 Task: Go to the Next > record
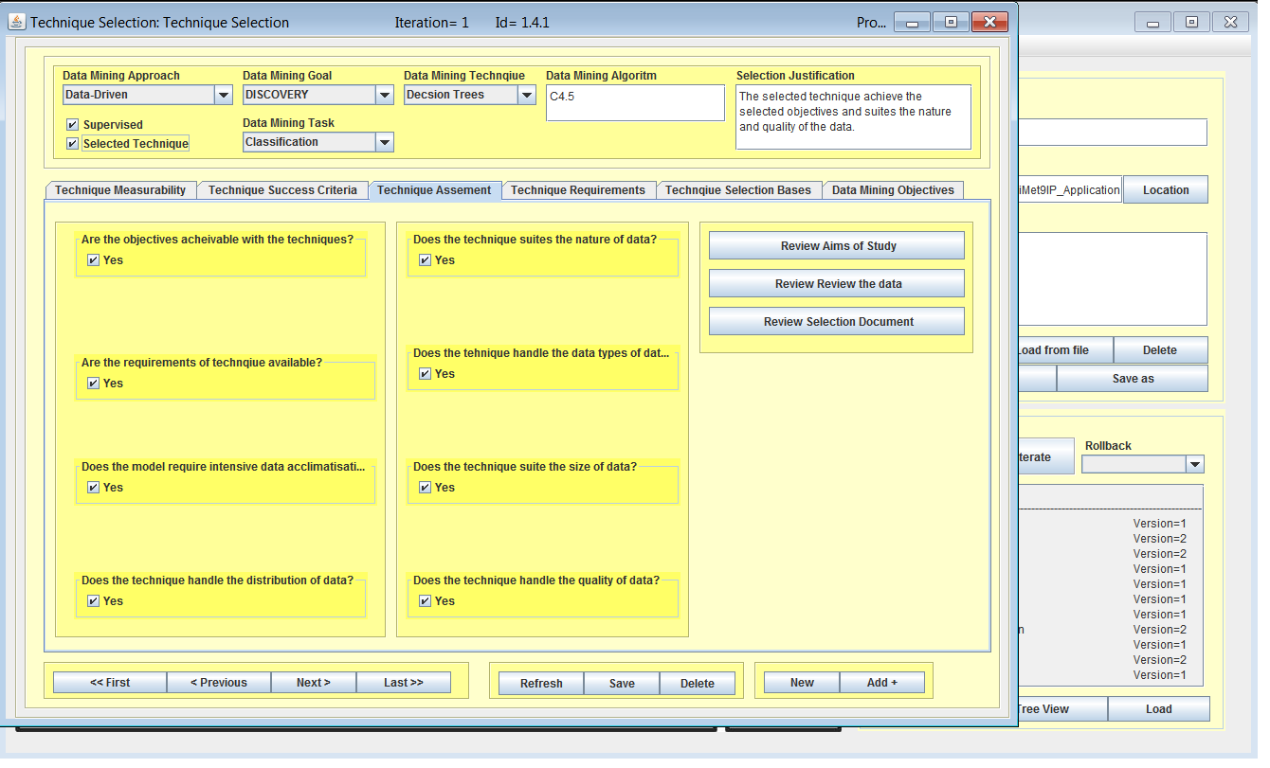point(314,683)
